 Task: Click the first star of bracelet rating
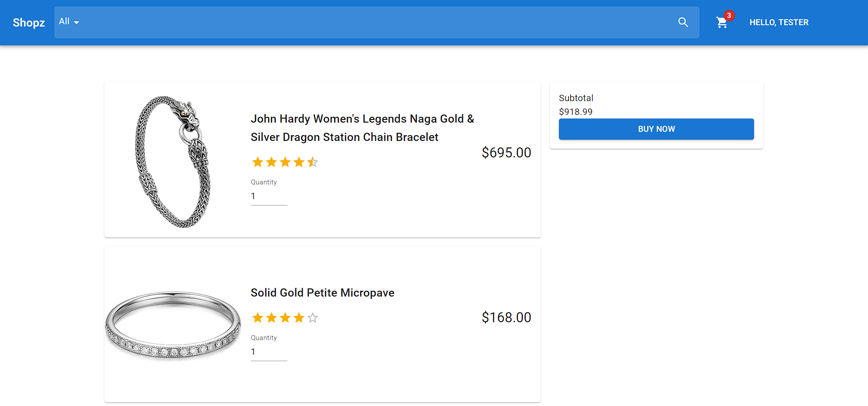(258, 162)
